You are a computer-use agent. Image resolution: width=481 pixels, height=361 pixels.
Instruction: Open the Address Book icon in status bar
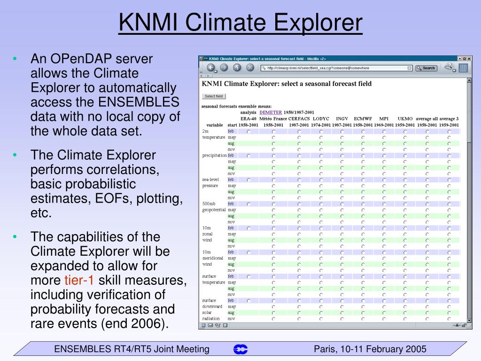pyautogui.click(x=225, y=325)
